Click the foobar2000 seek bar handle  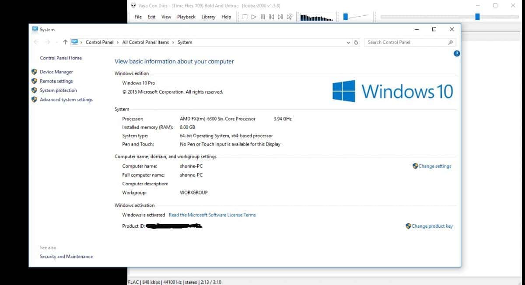[x=477, y=17]
